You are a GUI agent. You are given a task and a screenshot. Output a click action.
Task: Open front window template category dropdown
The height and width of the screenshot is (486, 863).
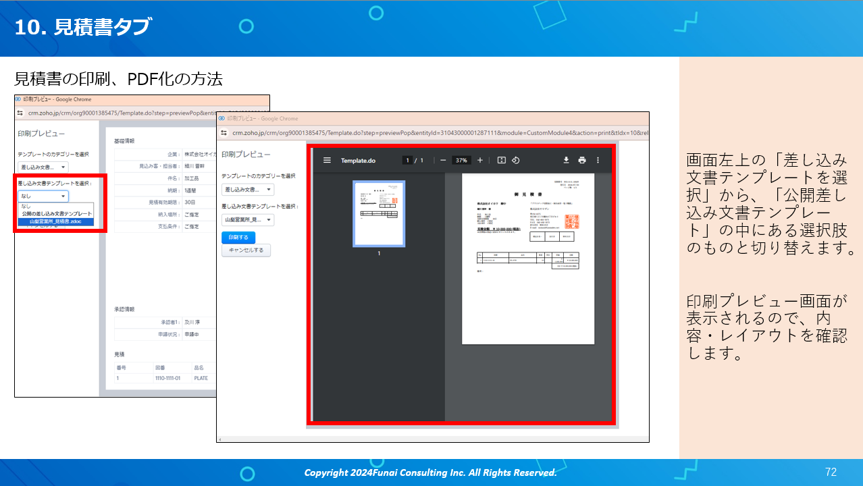coord(248,190)
